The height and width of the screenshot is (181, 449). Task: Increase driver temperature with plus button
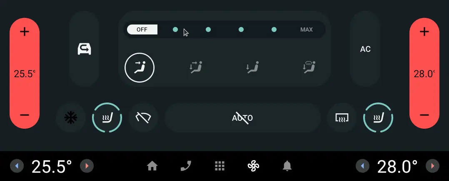(25, 32)
